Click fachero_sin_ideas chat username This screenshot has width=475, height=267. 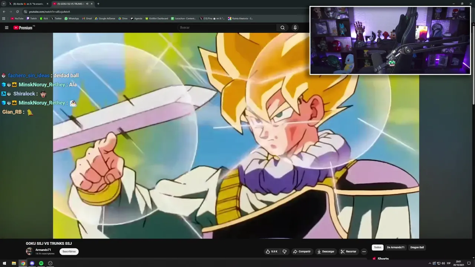[29, 76]
